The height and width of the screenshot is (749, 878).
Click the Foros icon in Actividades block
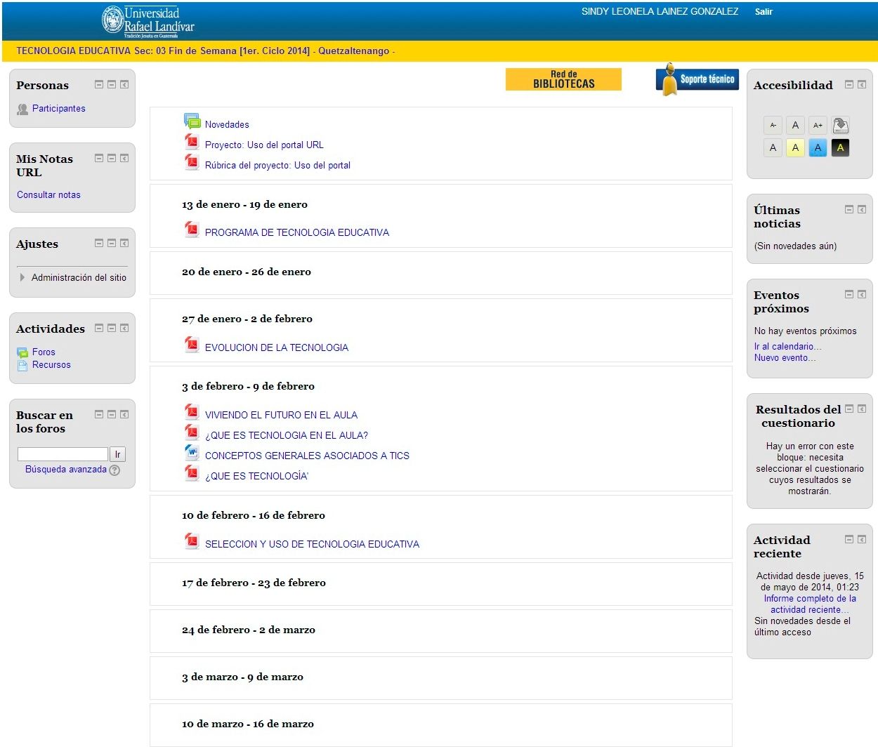[x=22, y=352]
